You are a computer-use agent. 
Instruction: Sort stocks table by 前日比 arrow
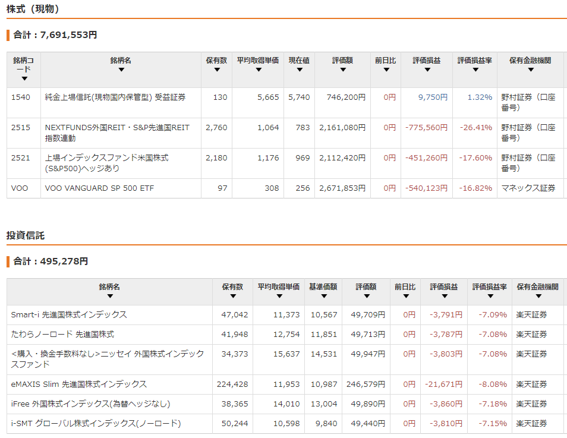click(386, 70)
